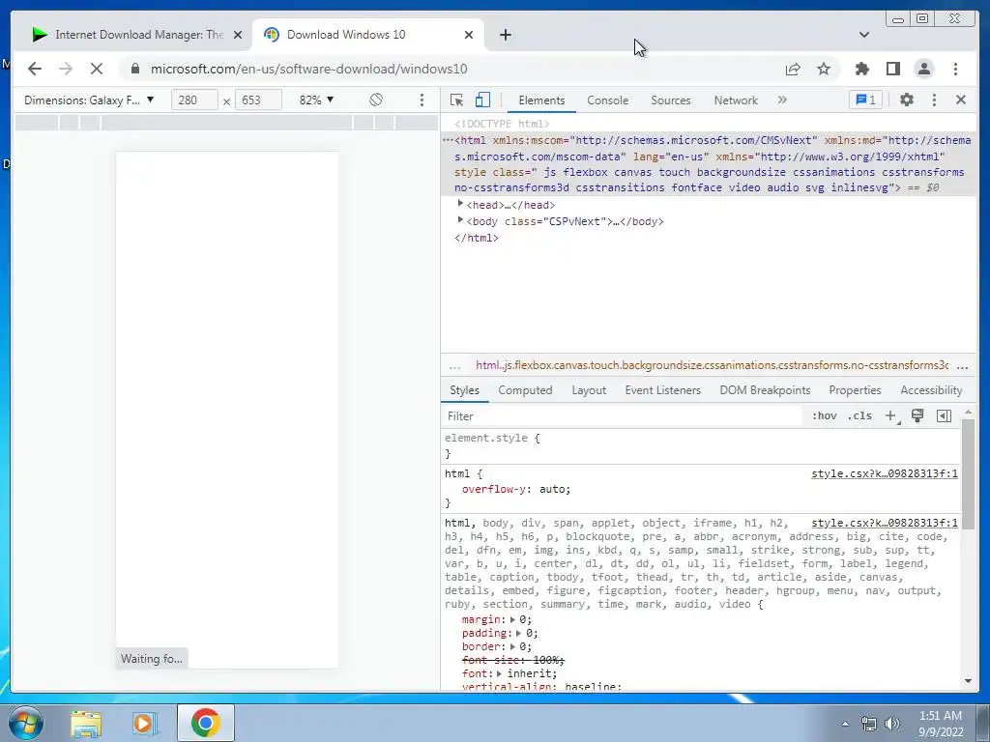Screen dimensions: 990x742
Task: Select the html breadcrumb element
Action: [x=712, y=365]
